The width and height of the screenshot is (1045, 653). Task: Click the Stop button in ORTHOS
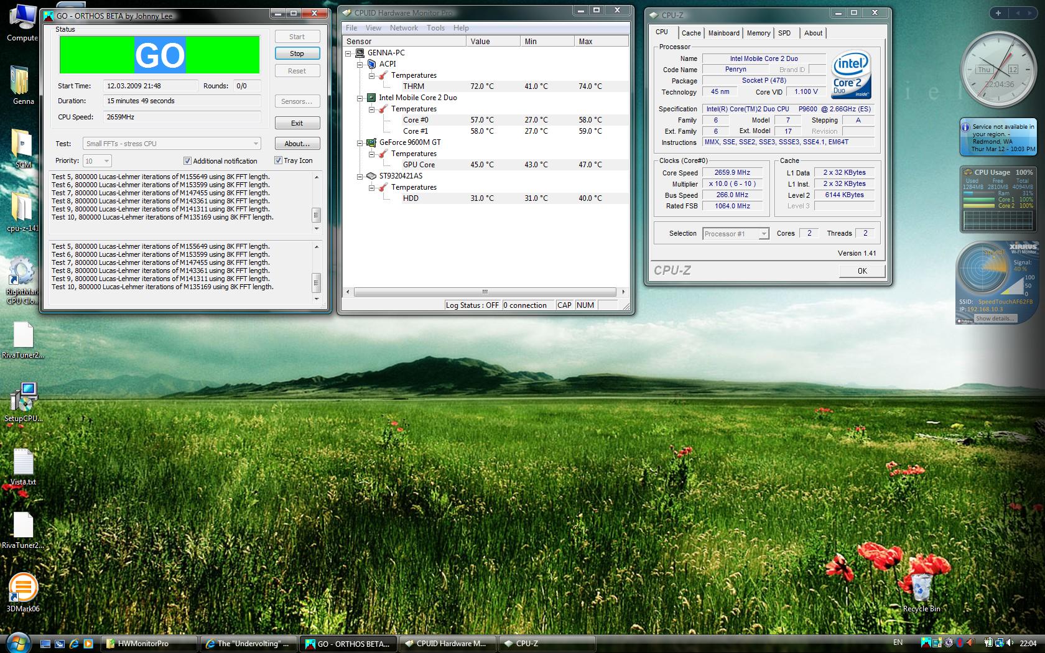(x=297, y=53)
